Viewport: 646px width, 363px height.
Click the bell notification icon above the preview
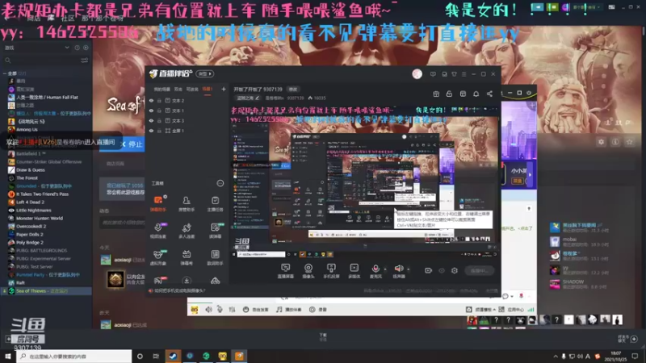click(x=476, y=94)
